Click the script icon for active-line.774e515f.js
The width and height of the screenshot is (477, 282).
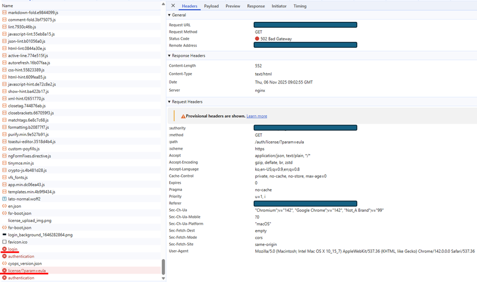click(x=4, y=55)
